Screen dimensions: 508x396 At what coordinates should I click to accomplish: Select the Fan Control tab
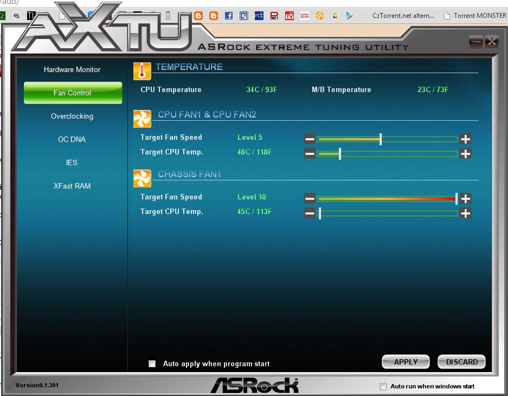click(x=73, y=93)
